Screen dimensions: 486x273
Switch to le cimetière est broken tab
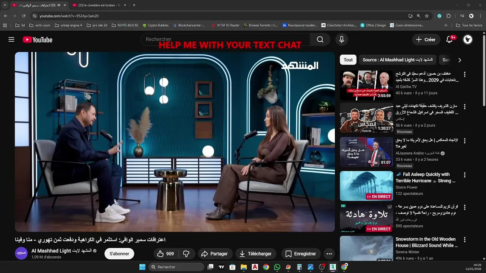[99, 5]
